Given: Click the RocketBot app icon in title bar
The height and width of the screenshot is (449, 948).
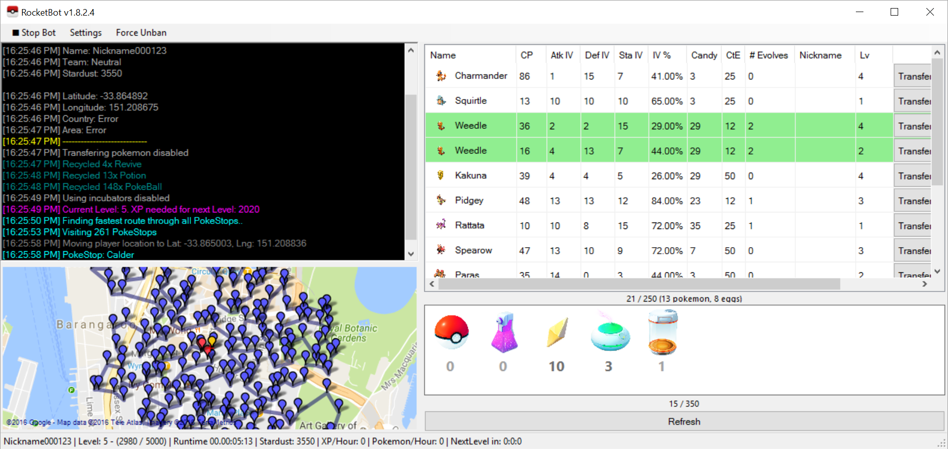Looking at the screenshot, I should click(12, 12).
